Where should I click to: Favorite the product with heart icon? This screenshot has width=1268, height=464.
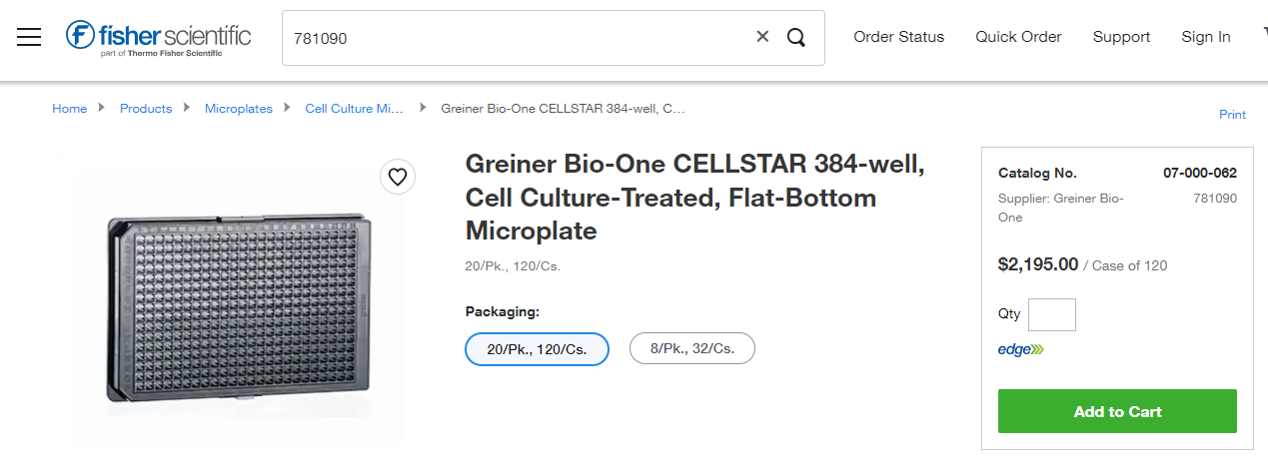coord(398,177)
